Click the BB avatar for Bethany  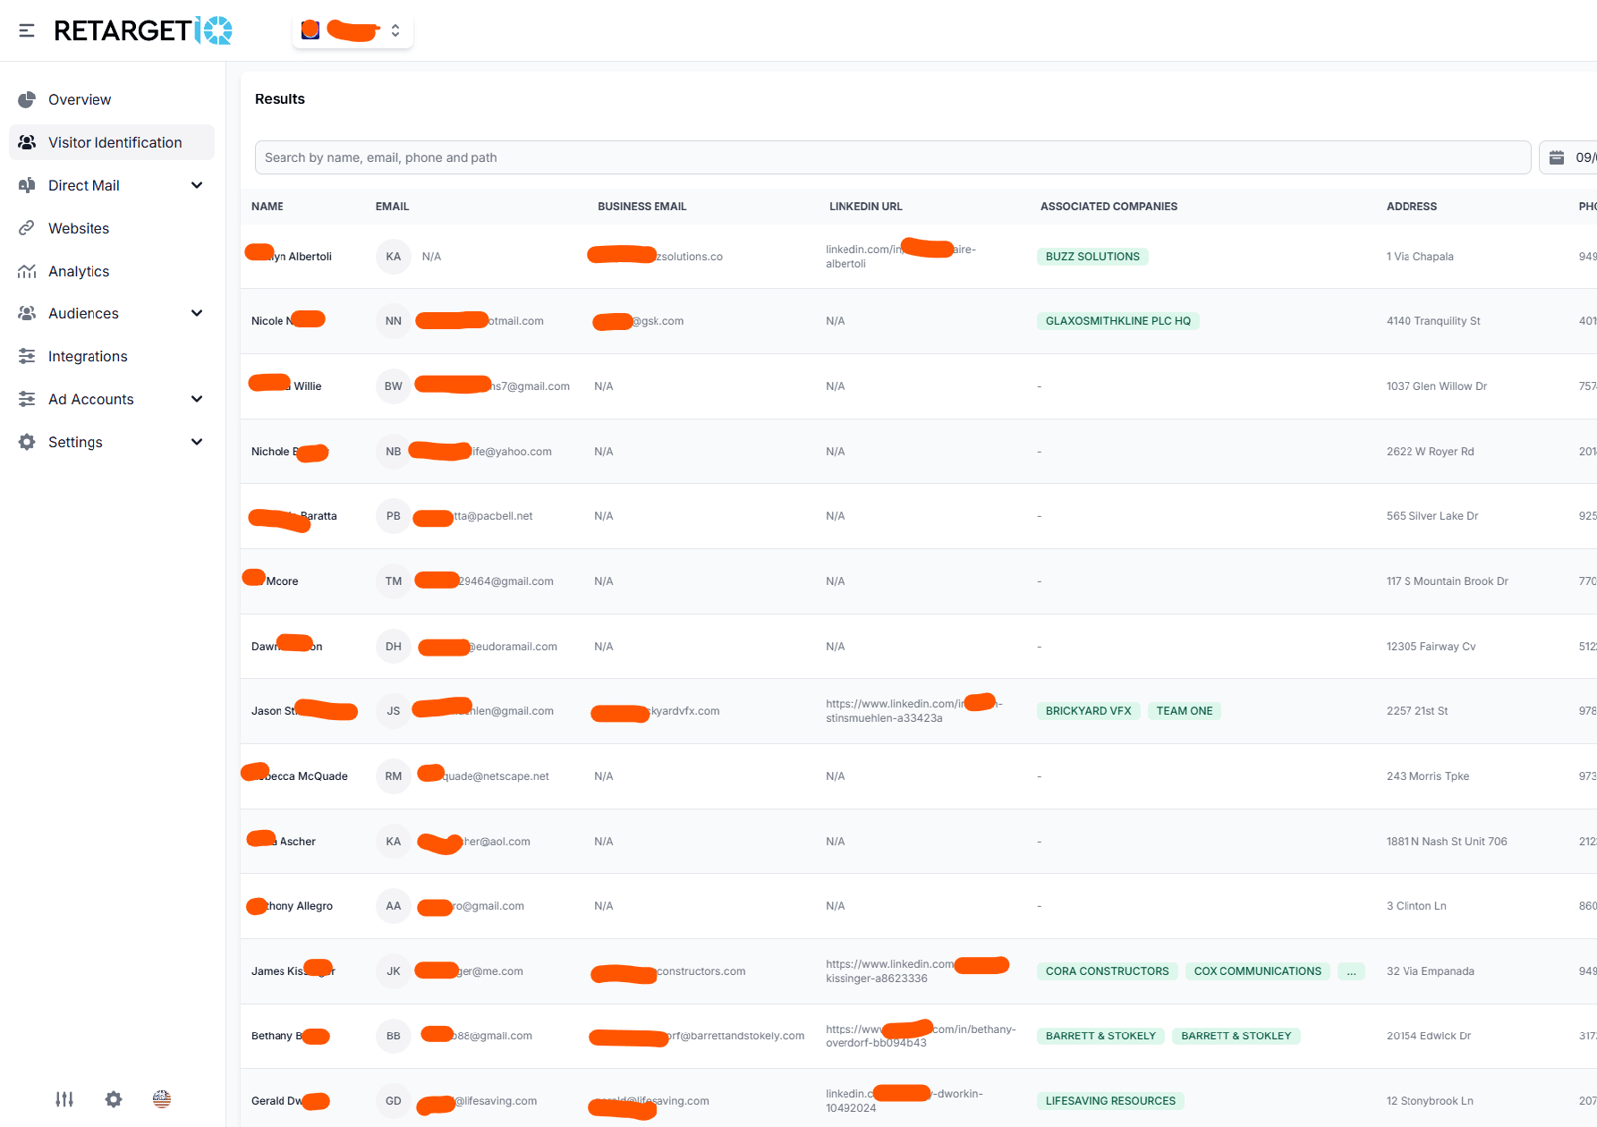click(x=394, y=1036)
